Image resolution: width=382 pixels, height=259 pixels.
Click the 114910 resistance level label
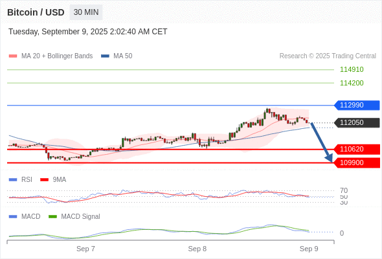click(x=352, y=70)
